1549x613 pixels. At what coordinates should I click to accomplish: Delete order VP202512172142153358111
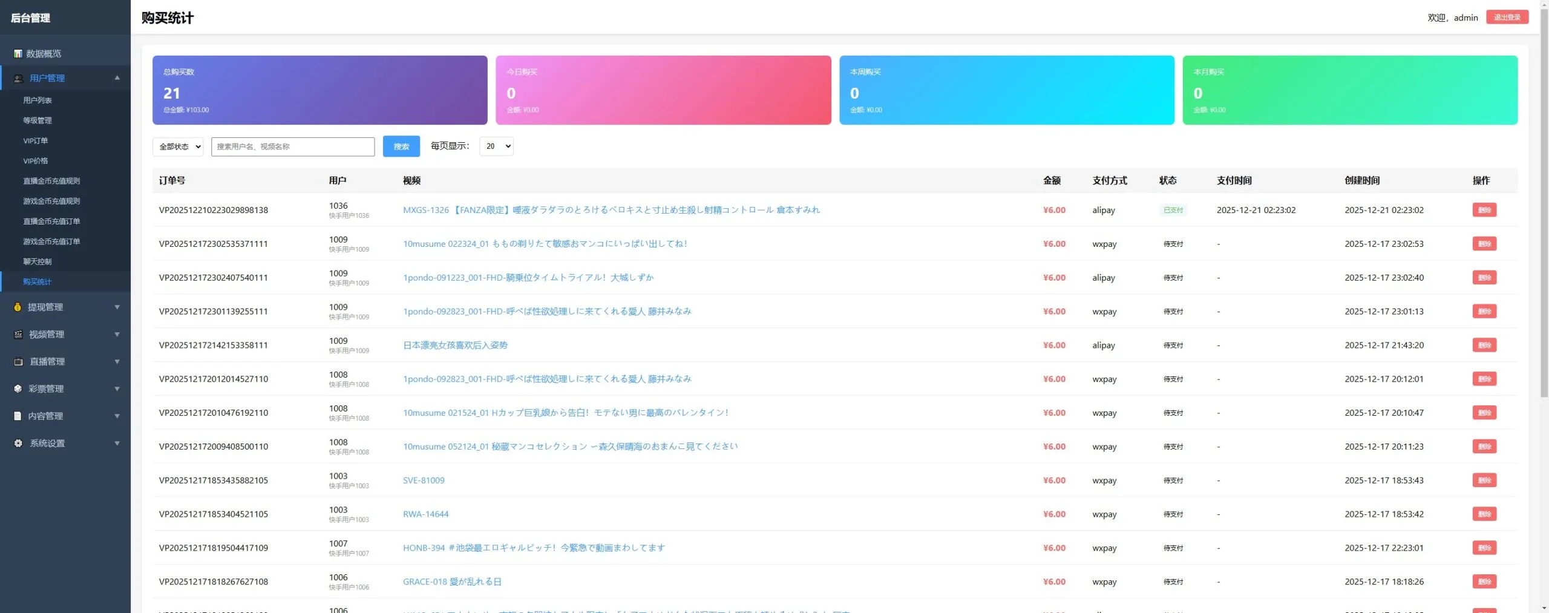(1484, 345)
